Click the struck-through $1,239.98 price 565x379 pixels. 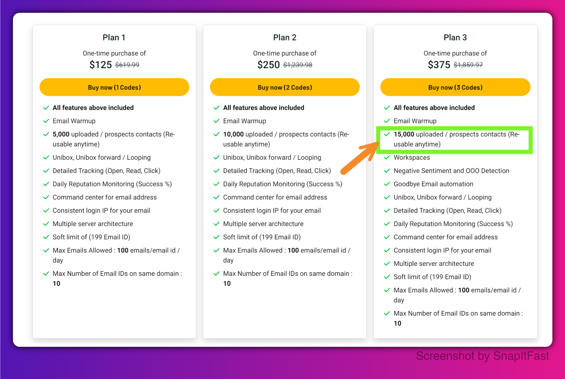tap(298, 65)
